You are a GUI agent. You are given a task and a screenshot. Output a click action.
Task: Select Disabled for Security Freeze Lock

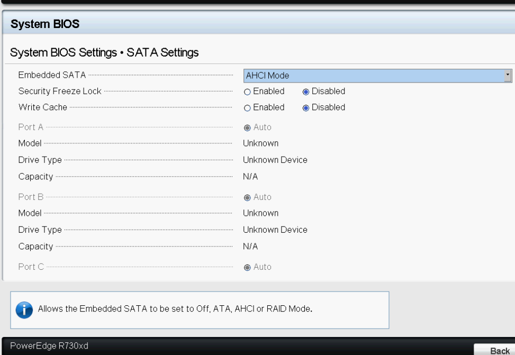point(306,92)
